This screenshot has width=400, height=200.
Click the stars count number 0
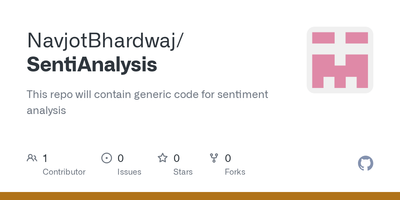click(177, 158)
